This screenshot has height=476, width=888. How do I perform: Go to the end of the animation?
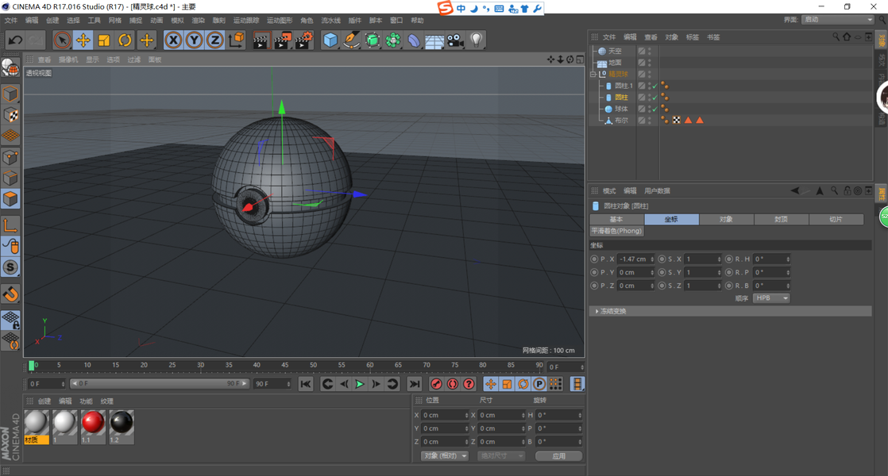(x=415, y=385)
